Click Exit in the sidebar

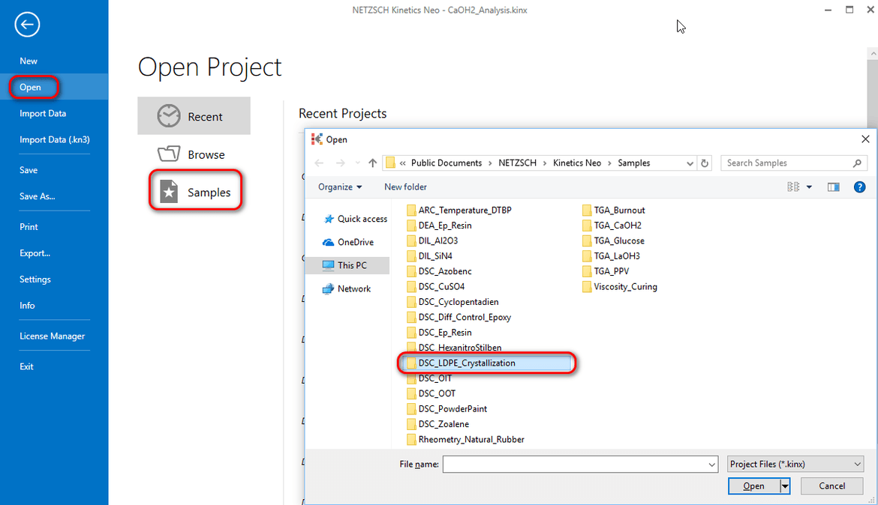tap(26, 367)
